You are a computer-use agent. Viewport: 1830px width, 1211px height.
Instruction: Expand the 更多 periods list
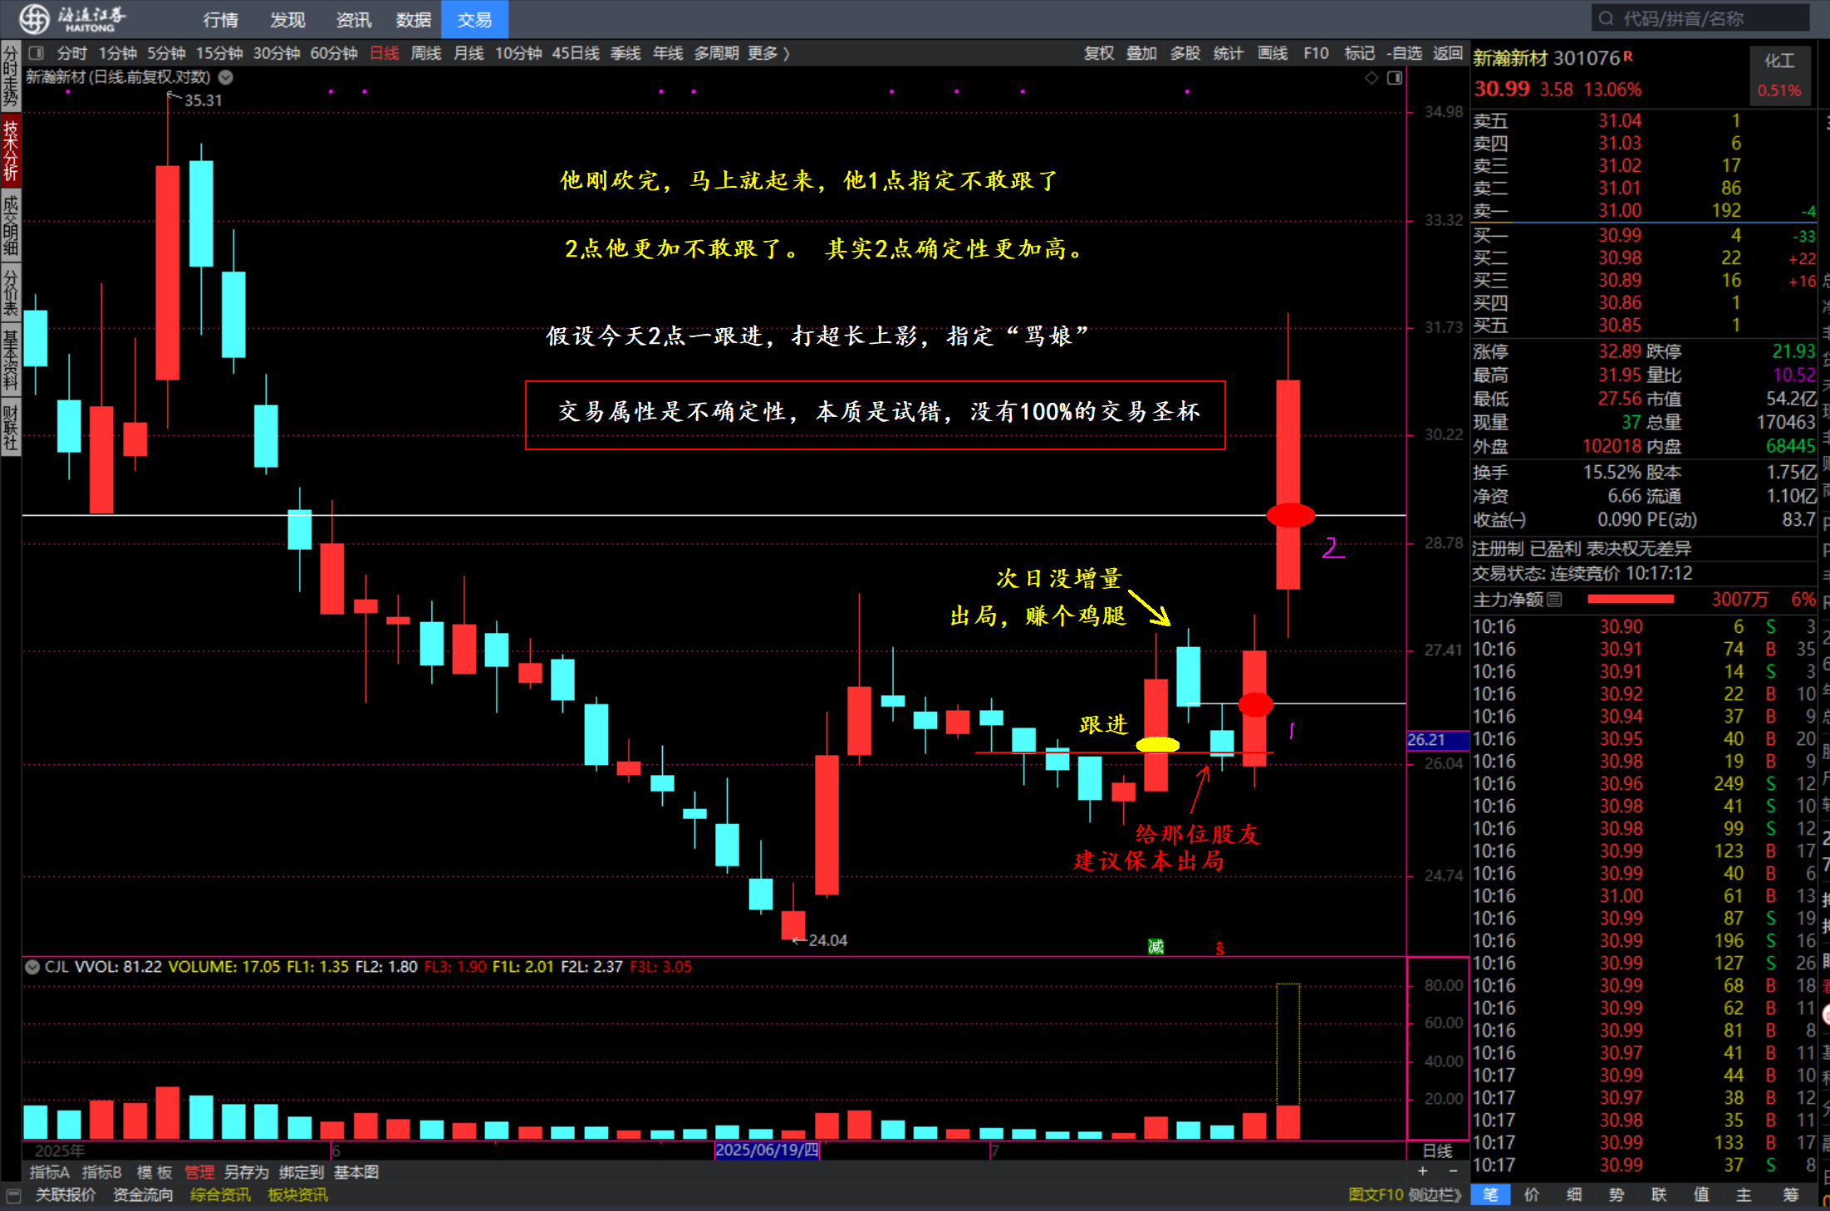(x=768, y=53)
